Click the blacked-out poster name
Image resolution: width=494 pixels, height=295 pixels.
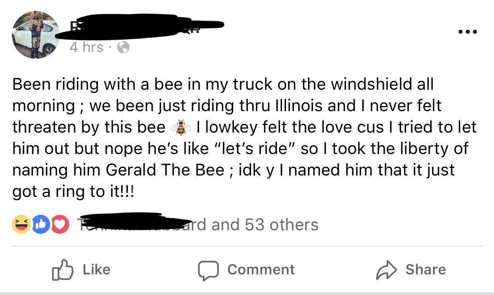[x=139, y=26]
